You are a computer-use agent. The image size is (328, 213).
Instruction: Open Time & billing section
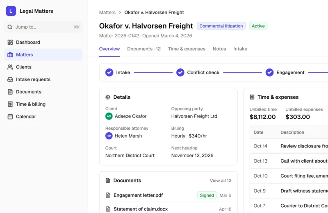click(x=43, y=104)
